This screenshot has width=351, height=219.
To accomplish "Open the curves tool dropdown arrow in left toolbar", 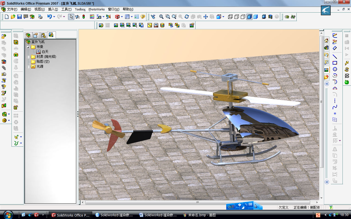I will (x=21, y=143).
